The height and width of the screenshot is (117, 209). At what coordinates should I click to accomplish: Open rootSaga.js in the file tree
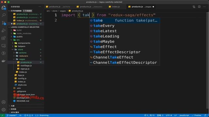[26, 66]
